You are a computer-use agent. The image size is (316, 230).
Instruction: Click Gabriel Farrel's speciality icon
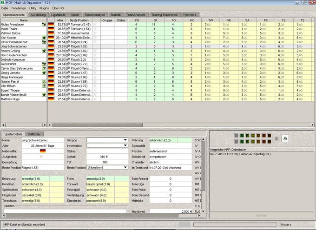tap(44, 82)
